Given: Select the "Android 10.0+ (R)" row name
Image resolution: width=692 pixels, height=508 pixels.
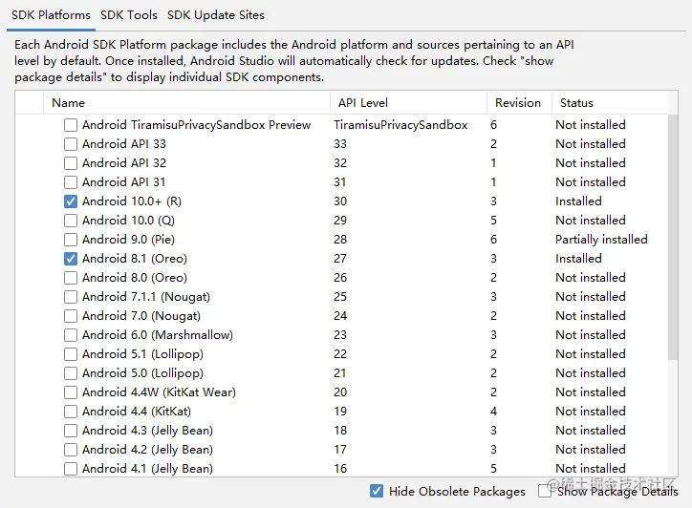Looking at the screenshot, I should (x=132, y=201).
